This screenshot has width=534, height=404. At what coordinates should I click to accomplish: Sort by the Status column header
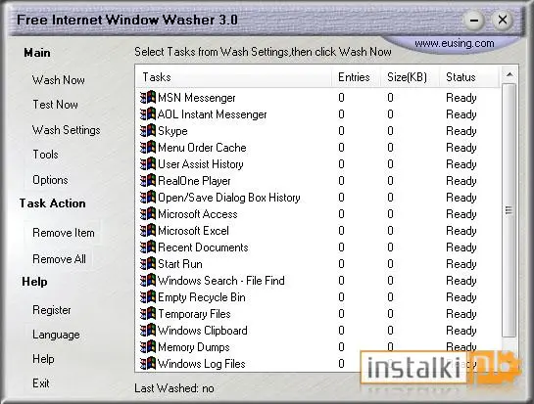468,77
